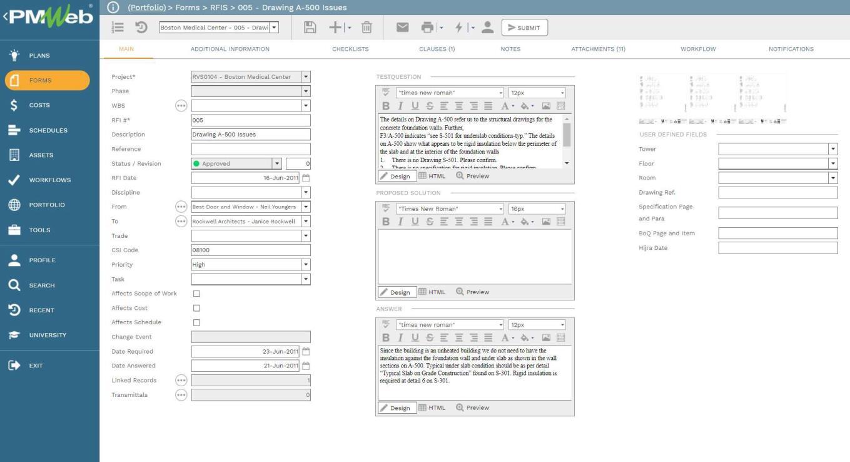Switch Testquestion editor to HTML view
This screenshot has width=850, height=462.
(x=432, y=176)
